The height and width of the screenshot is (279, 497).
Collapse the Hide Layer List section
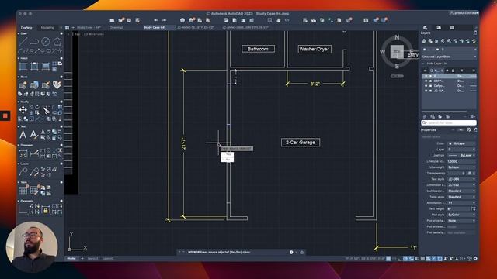pyautogui.click(x=423, y=64)
